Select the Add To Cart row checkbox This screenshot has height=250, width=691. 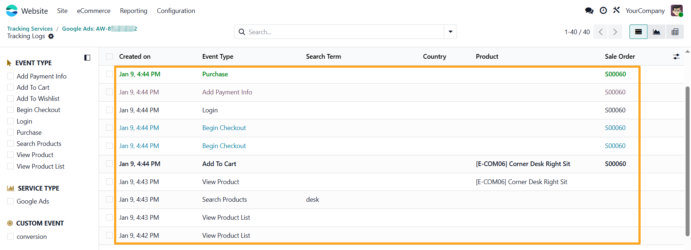(x=109, y=164)
